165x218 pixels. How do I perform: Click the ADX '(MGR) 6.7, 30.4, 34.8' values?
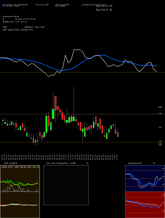coord(34,27)
